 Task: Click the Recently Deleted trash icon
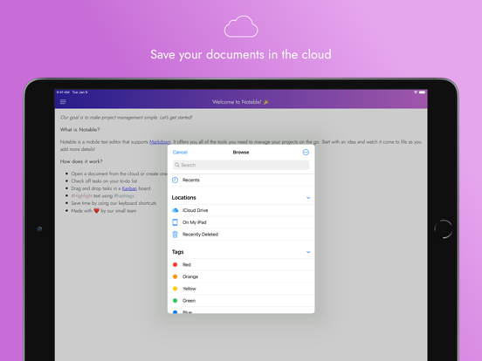[x=175, y=235]
